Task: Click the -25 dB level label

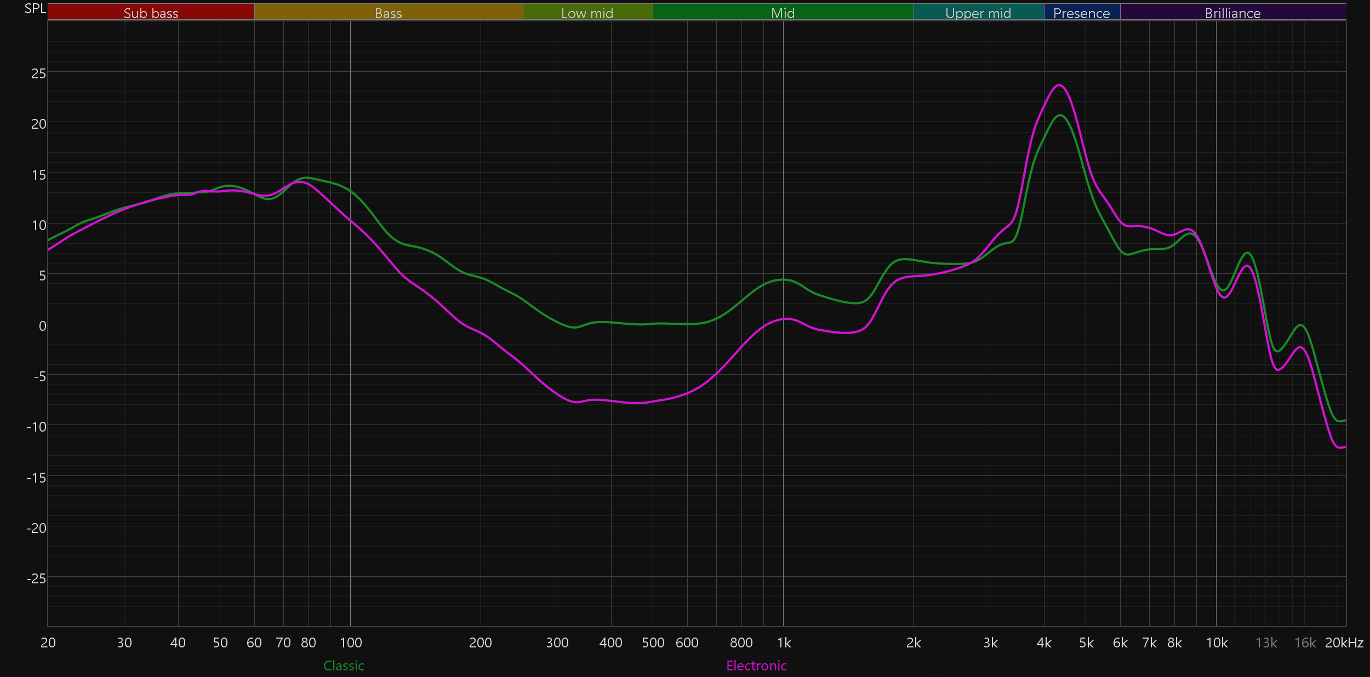Action: click(x=36, y=578)
